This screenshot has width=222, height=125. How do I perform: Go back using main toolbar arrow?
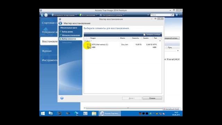[x=42, y=15]
